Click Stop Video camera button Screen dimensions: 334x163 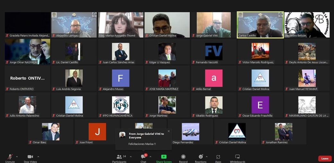31,157
